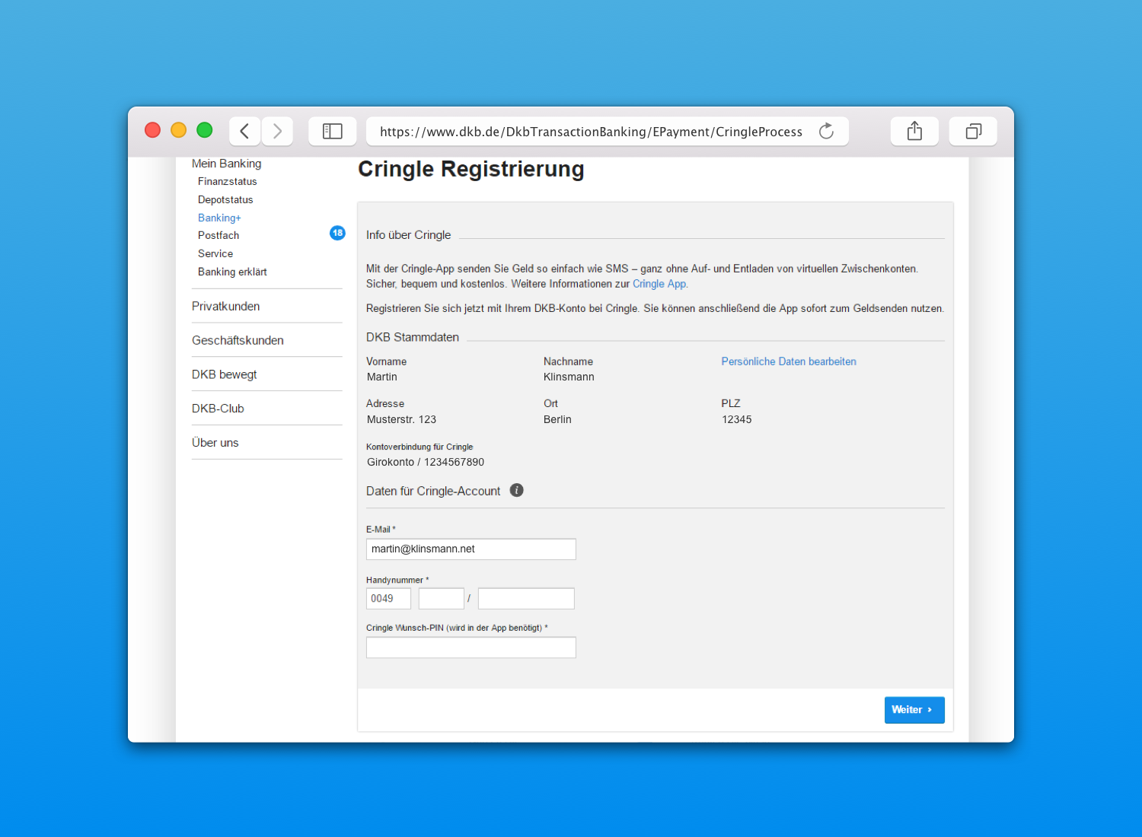Go forward with the browser forward arrow
1142x837 pixels.
pos(278,131)
